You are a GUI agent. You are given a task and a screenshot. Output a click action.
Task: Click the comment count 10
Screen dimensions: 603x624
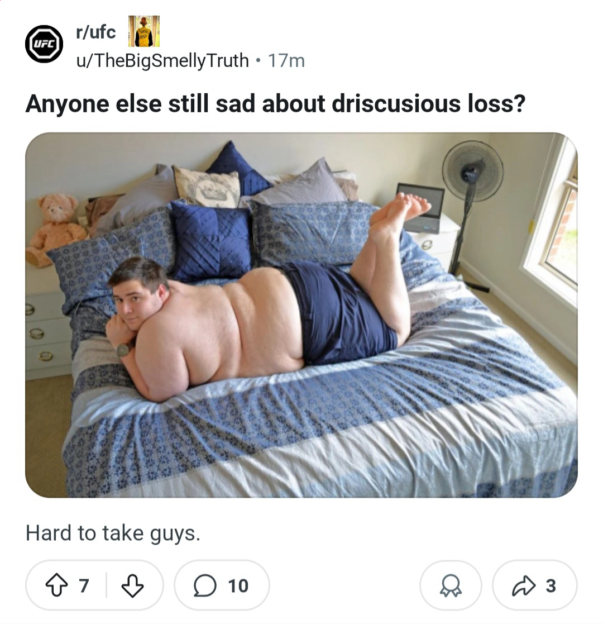(x=238, y=586)
